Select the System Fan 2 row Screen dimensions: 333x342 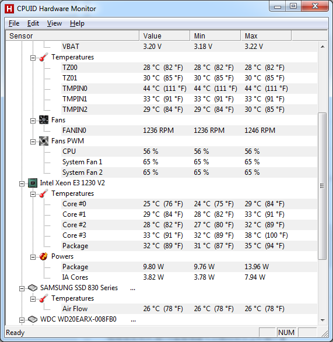pyautogui.click(x=189, y=172)
